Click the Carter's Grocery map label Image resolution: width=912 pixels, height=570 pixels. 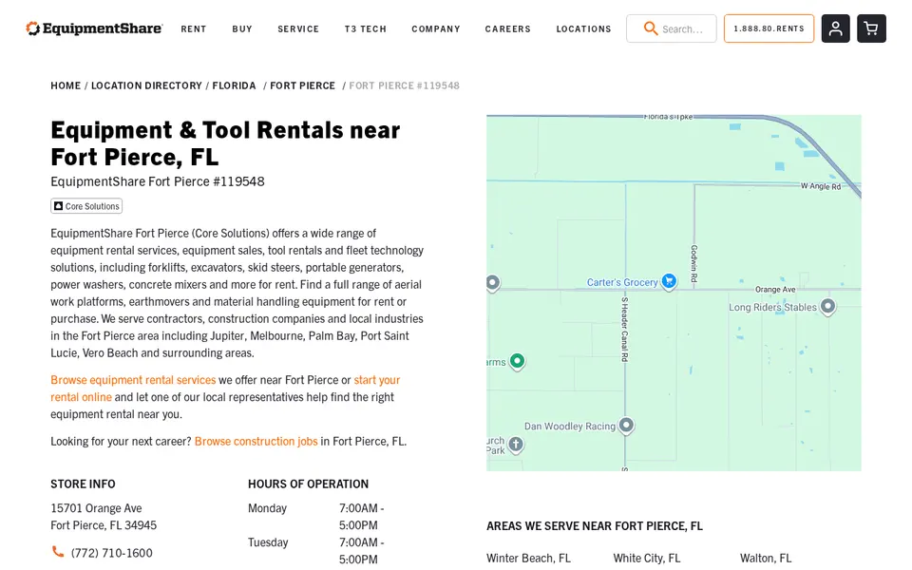click(x=621, y=282)
